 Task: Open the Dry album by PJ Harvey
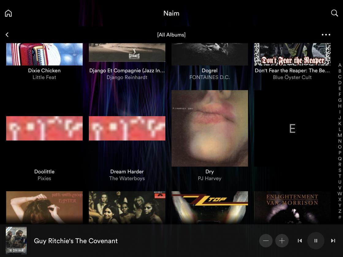210,128
